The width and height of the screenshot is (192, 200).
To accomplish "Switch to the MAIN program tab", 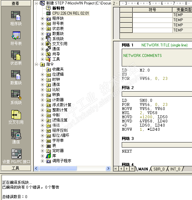I will click(x=143, y=169).
